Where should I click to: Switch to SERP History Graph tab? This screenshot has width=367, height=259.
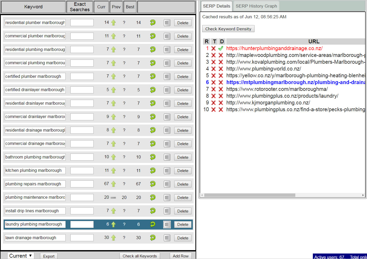(256, 6)
